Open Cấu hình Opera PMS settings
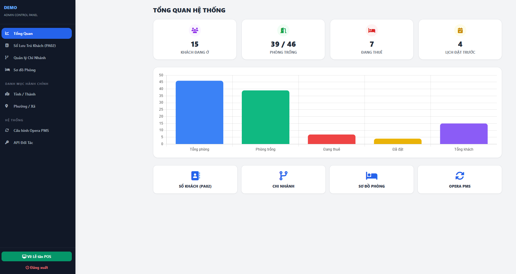The image size is (516, 274). click(37, 130)
